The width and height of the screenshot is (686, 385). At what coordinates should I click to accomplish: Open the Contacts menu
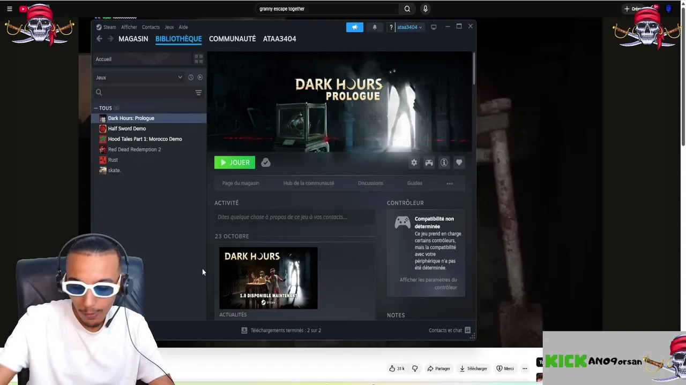(x=151, y=27)
